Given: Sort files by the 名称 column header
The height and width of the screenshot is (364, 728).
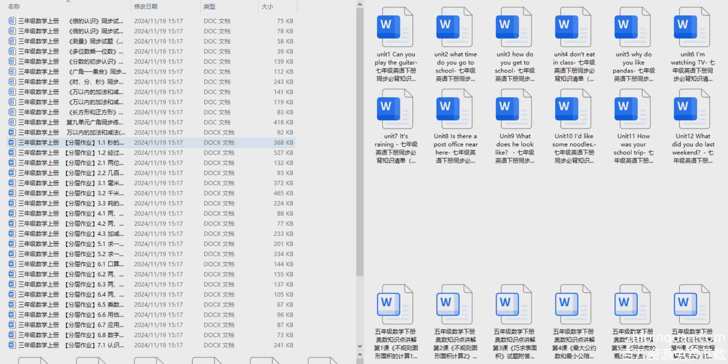Looking at the screenshot, I should [x=15, y=7].
